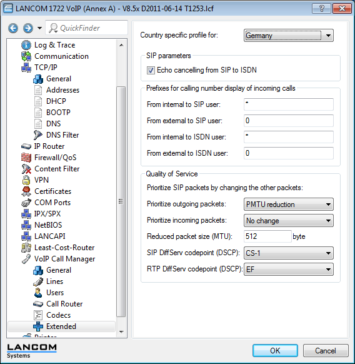Click the Log & Trace info icon

(26, 45)
